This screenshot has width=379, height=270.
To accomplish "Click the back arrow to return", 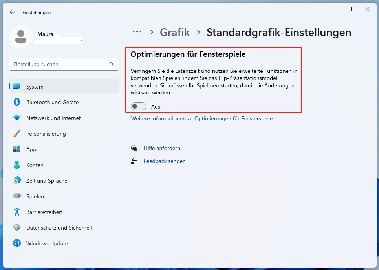I will (x=12, y=12).
